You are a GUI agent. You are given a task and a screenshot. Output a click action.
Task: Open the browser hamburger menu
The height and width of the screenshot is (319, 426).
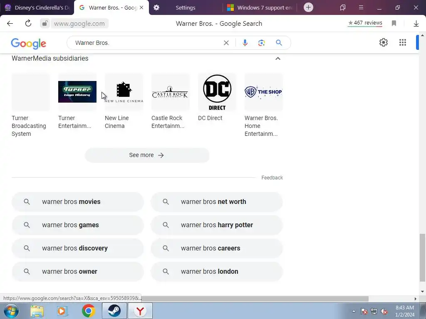tap(361, 7)
